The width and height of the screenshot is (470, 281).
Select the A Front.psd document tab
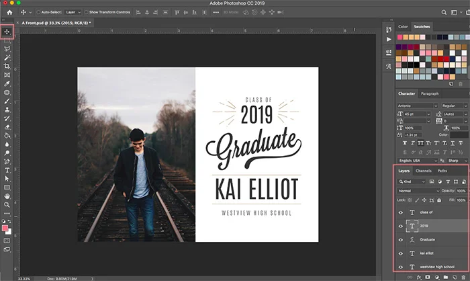point(56,23)
